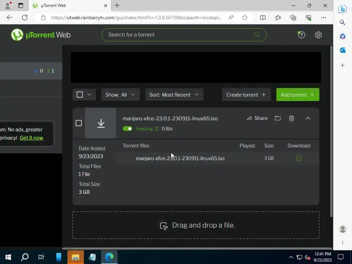Delete the manjaro torrent with trash icon
Viewport: 352px width, 264px height.
(x=291, y=118)
